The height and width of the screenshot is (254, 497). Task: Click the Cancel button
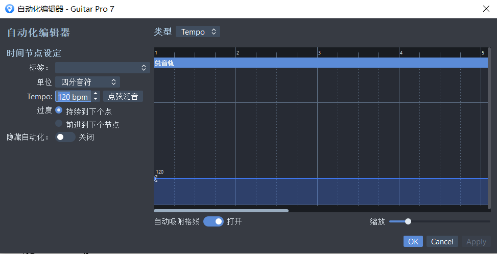pos(442,241)
